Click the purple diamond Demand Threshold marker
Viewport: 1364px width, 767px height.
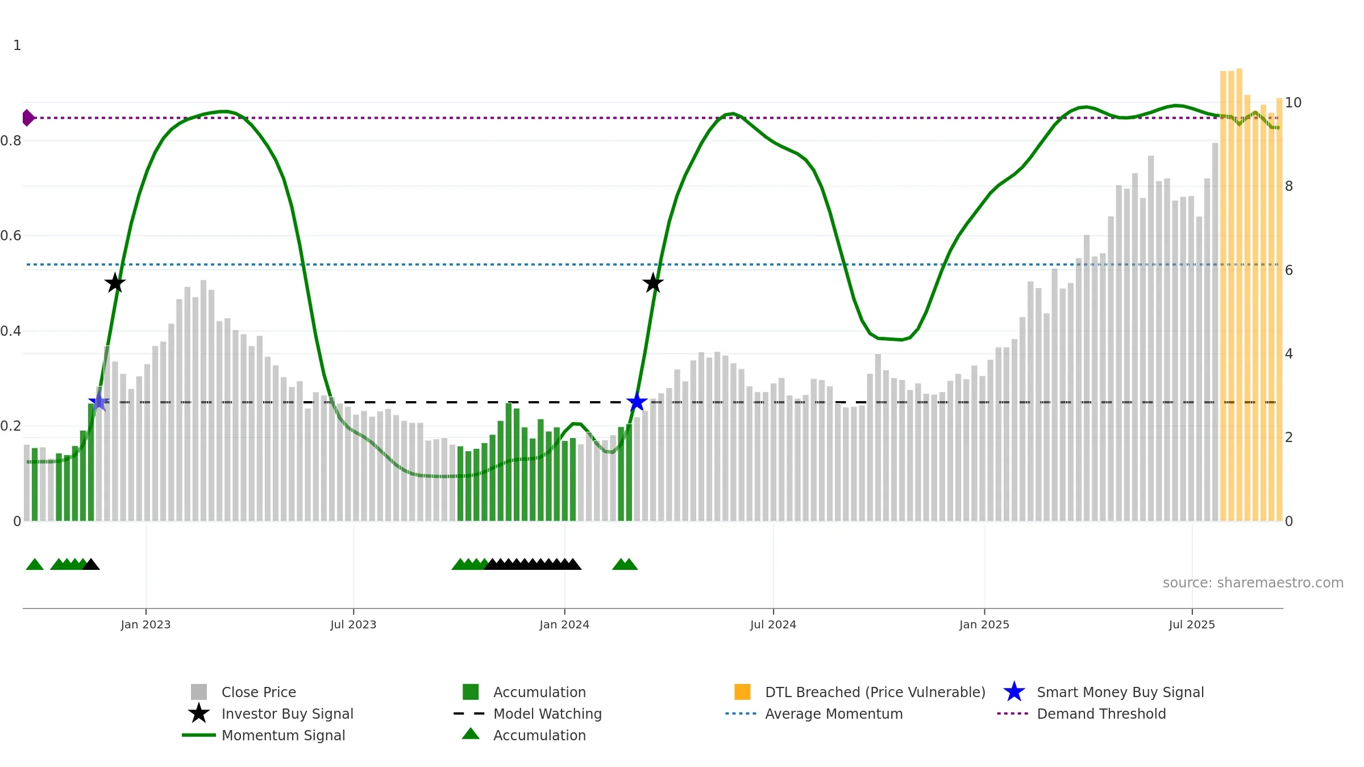click(28, 118)
